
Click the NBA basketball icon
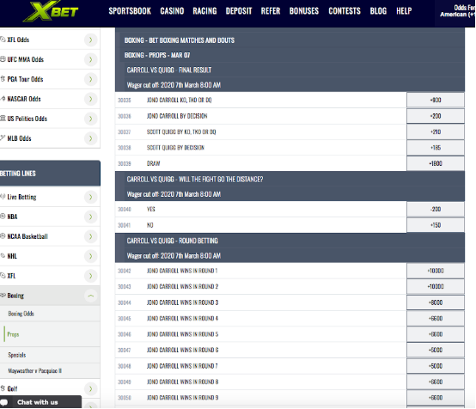(x=3, y=217)
